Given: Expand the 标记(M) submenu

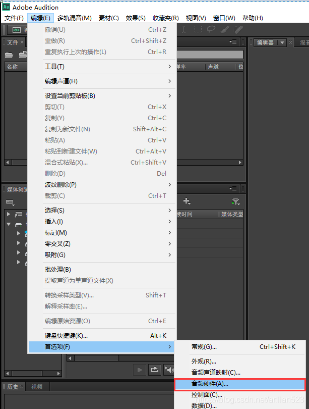Looking at the screenshot, I should pos(102,233).
